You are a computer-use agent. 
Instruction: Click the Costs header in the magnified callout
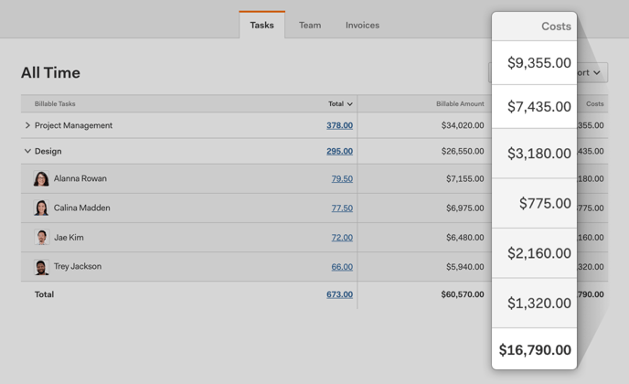coord(556,27)
